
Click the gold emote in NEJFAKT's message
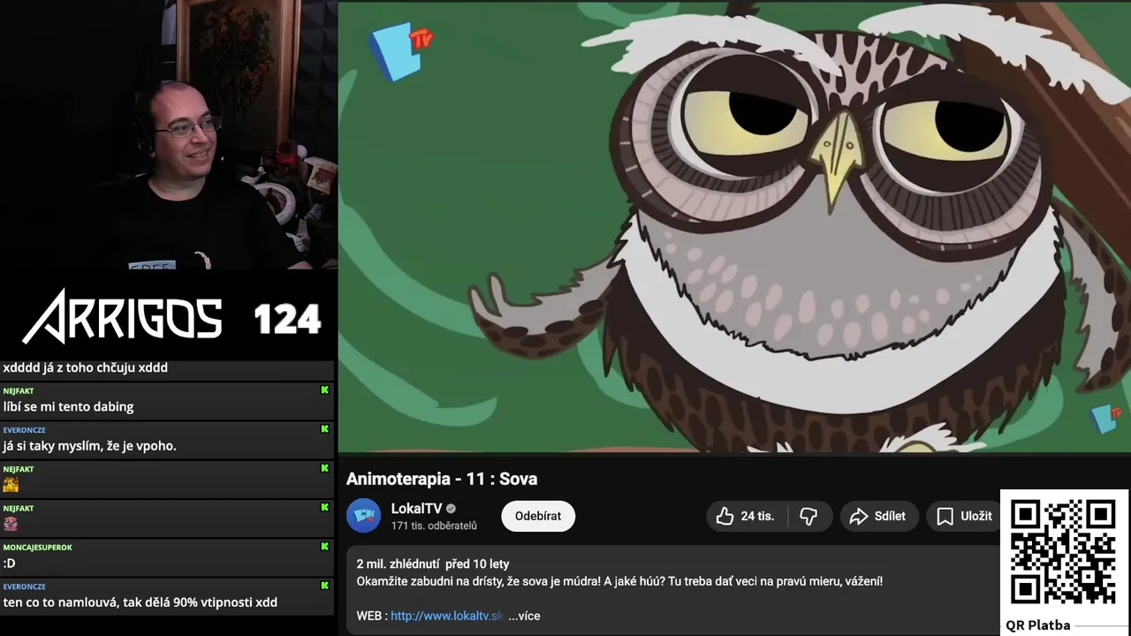coord(11,484)
